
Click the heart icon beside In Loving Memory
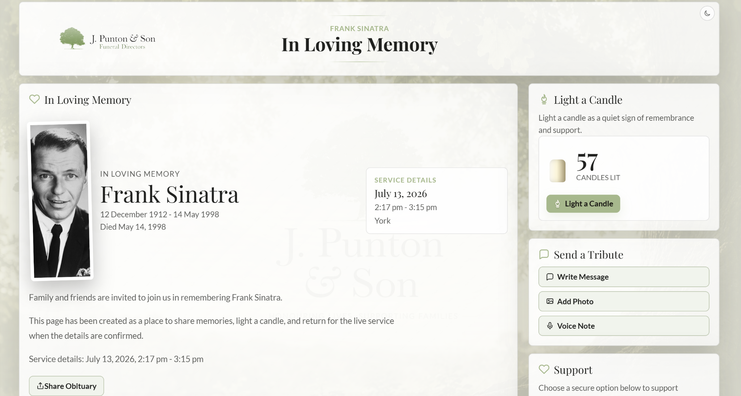(x=34, y=99)
